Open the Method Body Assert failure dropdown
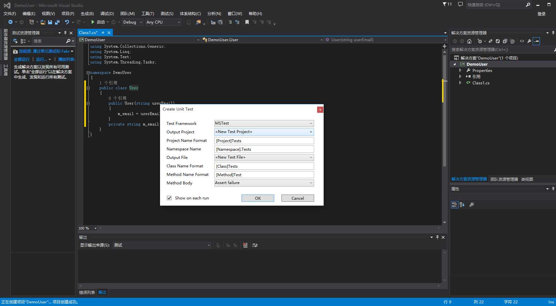Viewport: 556px width, 306px height. (264, 183)
